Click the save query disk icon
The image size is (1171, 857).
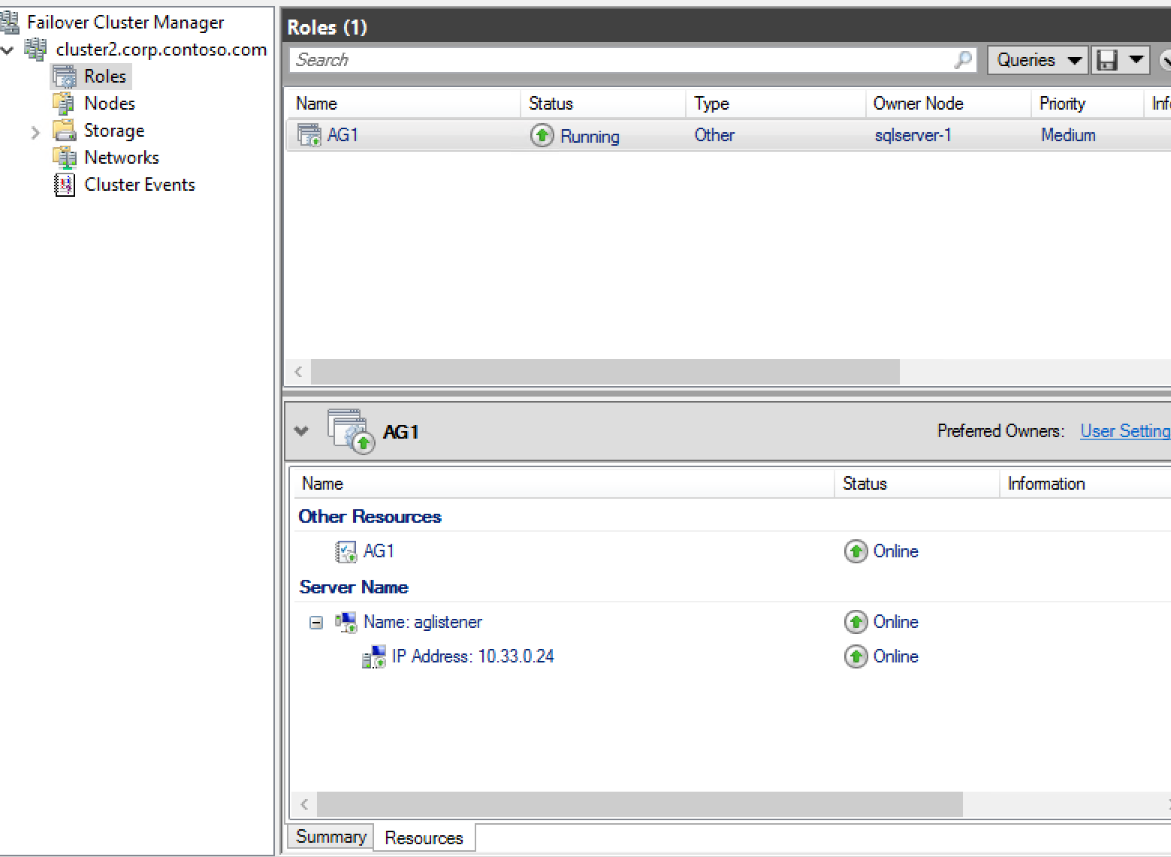point(1107,60)
